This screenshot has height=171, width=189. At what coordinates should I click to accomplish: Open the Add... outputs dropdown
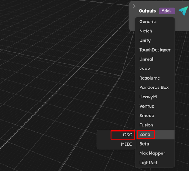click(x=167, y=11)
